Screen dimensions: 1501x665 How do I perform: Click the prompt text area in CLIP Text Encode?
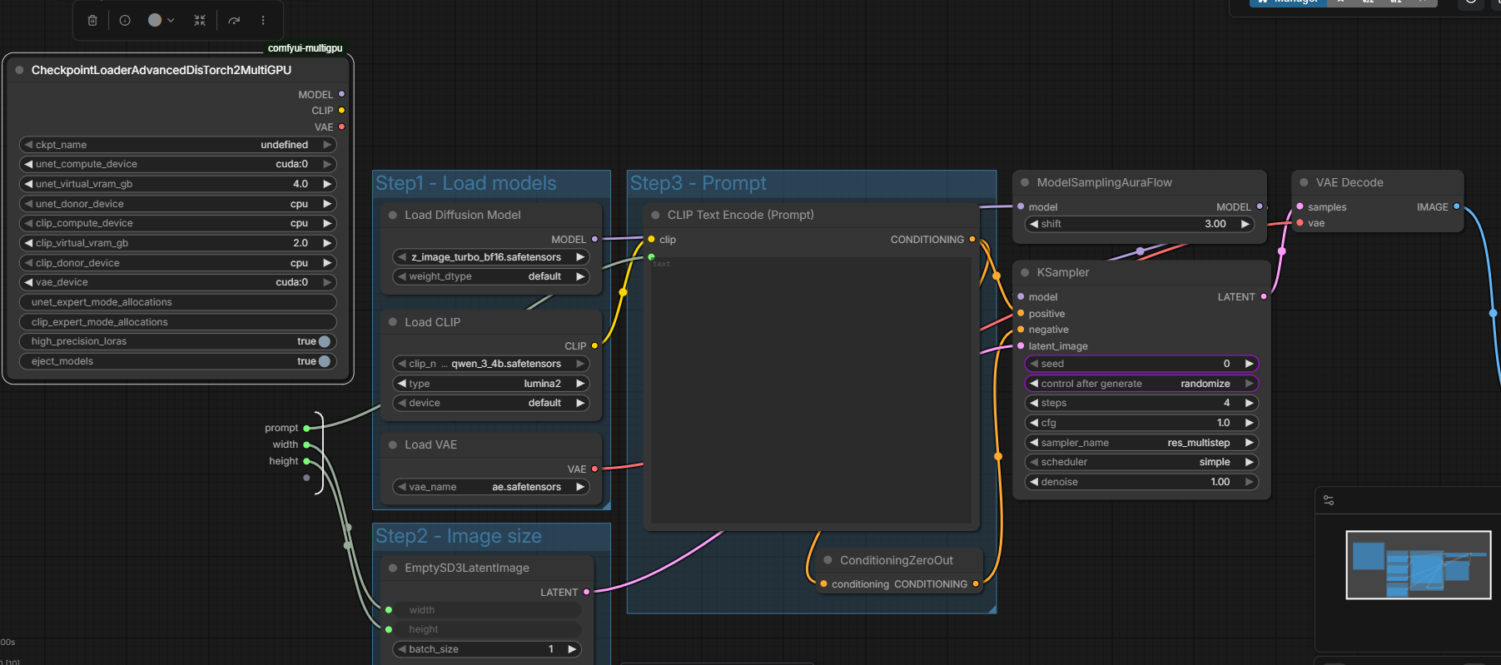[x=812, y=390]
